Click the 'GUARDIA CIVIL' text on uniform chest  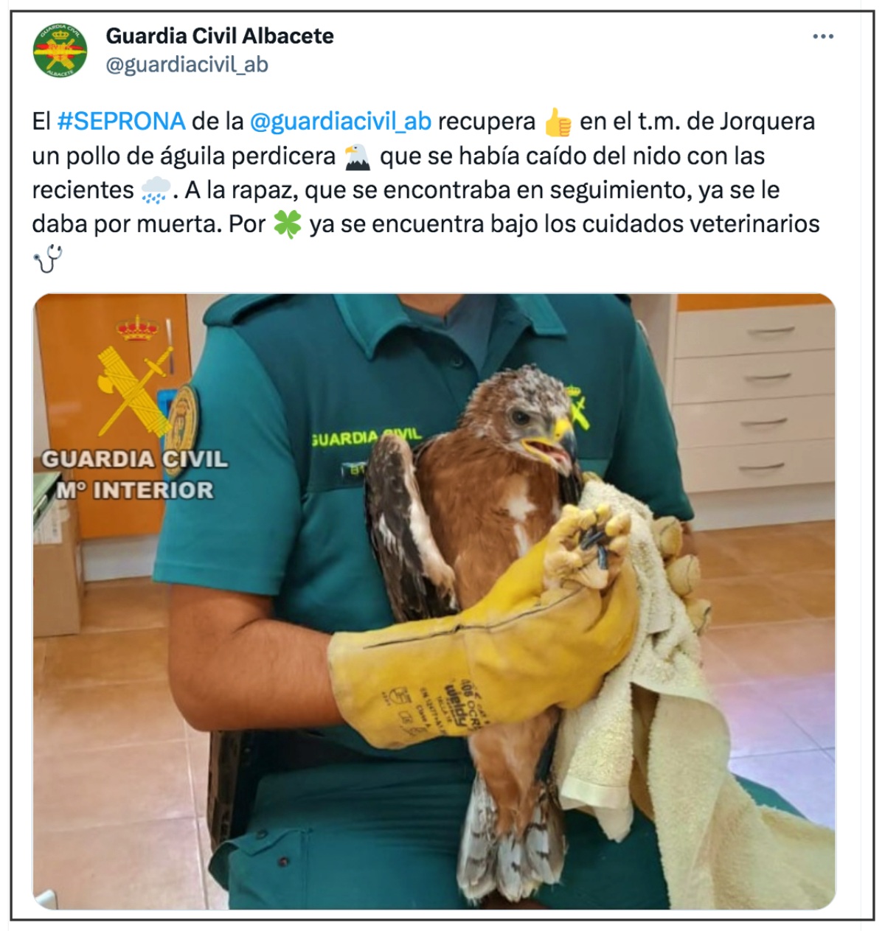coord(366,437)
